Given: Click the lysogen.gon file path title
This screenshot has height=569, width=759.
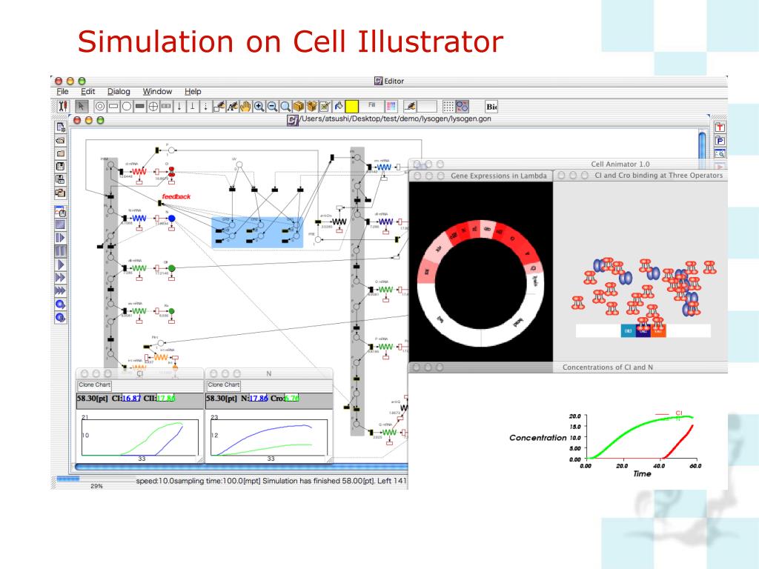Looking at the screenshot, I should (395, 119).
